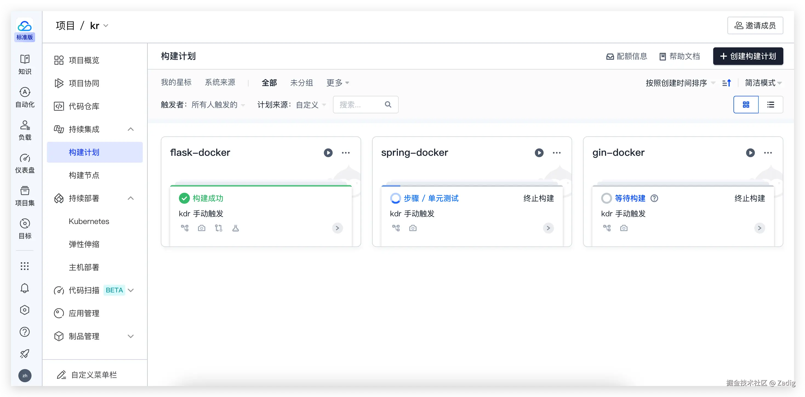Viewport: 805px width, 397px height.
Task: Open the spring-docker more options ellipsis
Action: click(x=556, y=153)
